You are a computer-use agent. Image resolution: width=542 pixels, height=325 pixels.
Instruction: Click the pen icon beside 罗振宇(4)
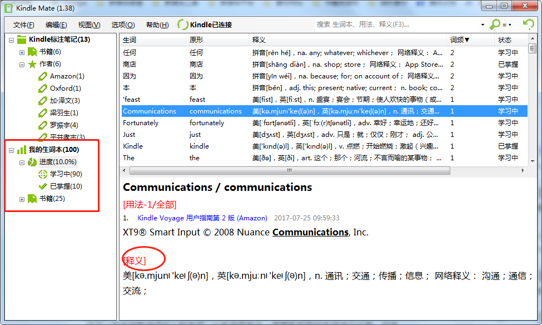click(x=42, y=125)
